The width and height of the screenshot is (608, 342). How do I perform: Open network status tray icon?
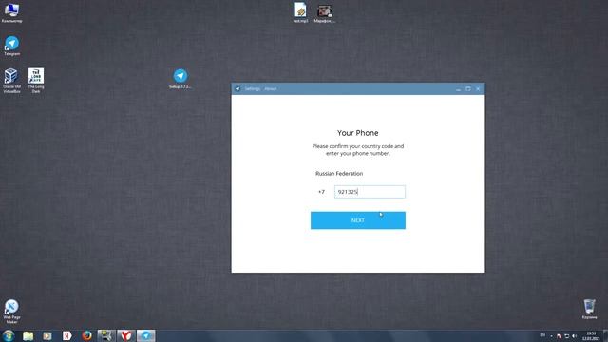tap(566, 336)
